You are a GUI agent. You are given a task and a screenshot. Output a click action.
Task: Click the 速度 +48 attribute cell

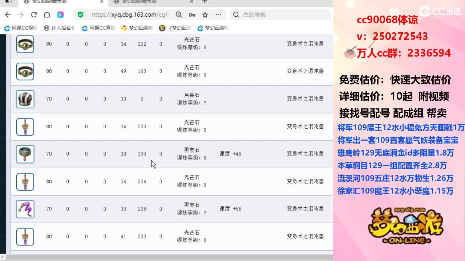tap(230, 154)
